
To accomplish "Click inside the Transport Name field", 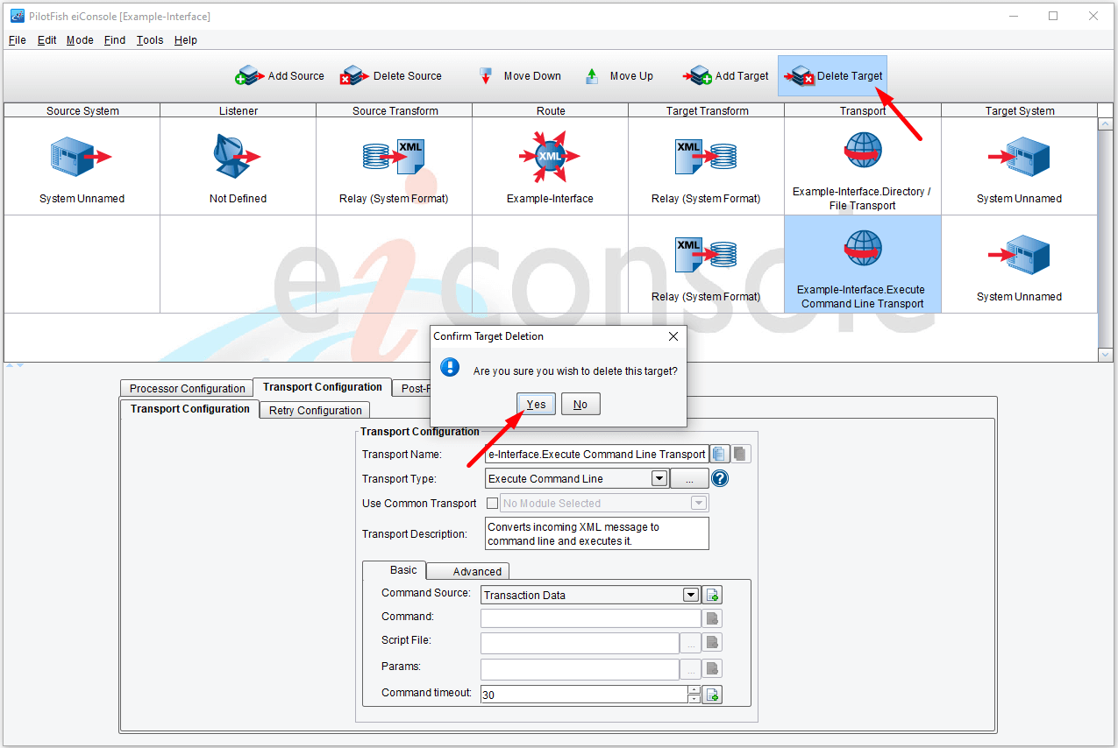I will click(x=596, y=454).
